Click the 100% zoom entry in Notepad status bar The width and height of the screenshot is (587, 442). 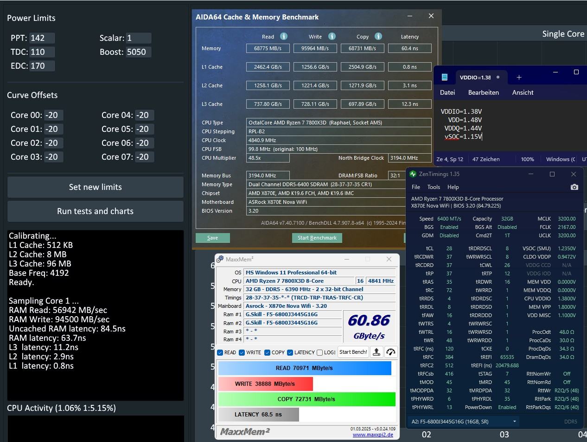[x=527, y=159]
